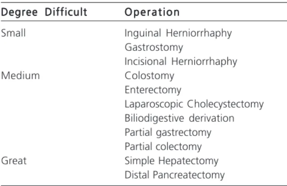Click "Distal Pancreatectomy" entry
The image size is (287, 186).
click(175, 175)
